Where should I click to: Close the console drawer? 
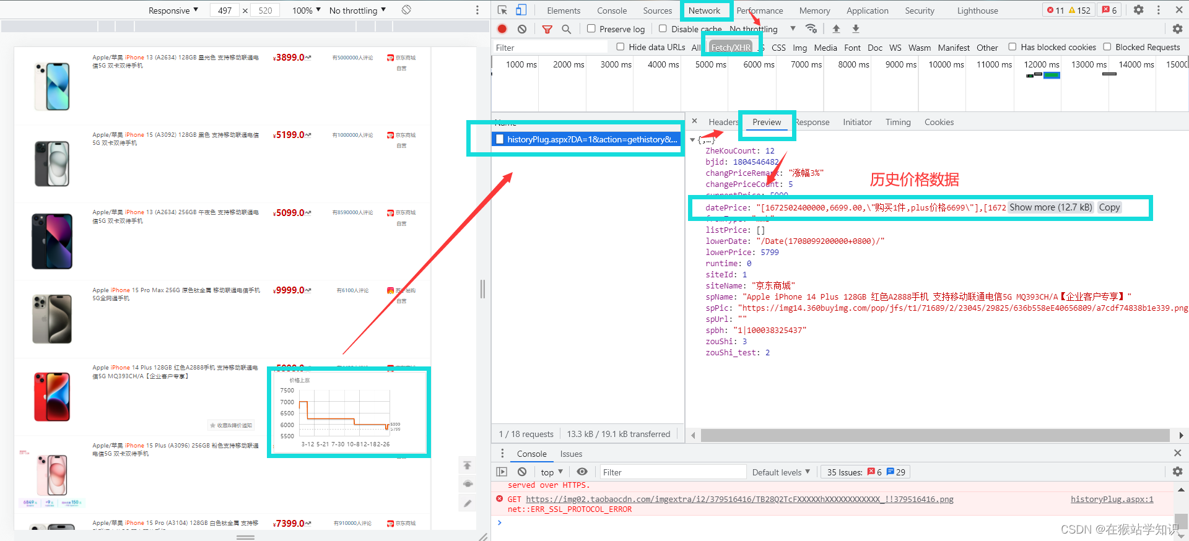click(x=1177, y=453)
